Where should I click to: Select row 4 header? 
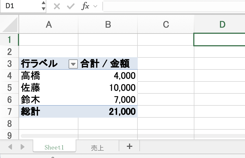pyautogui.click(x=9, y=75)
